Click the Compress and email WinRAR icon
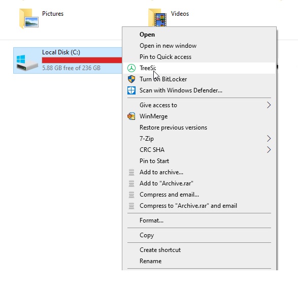298x284 pixels. (x=131, y=195)
